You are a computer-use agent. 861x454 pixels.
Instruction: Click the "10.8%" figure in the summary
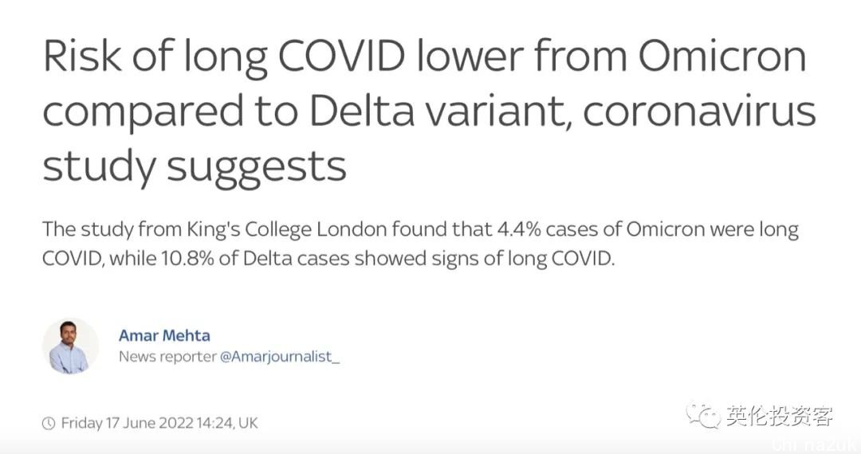pos(187,258)
